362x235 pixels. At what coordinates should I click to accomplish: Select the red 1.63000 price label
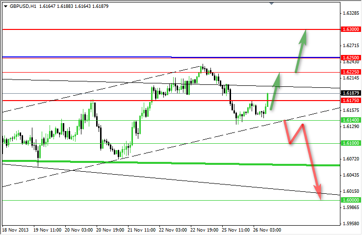point(351,29)
